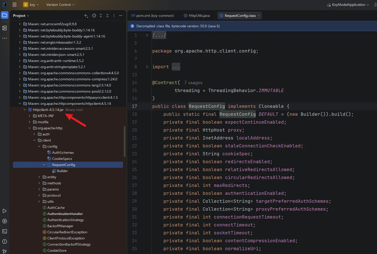Click the 7 usages hint link
The image size is (377, 254).
193,83
